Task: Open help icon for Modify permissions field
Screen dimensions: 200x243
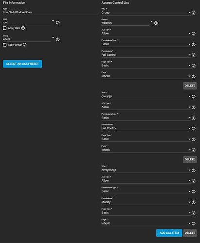Action: pos(194,202)
